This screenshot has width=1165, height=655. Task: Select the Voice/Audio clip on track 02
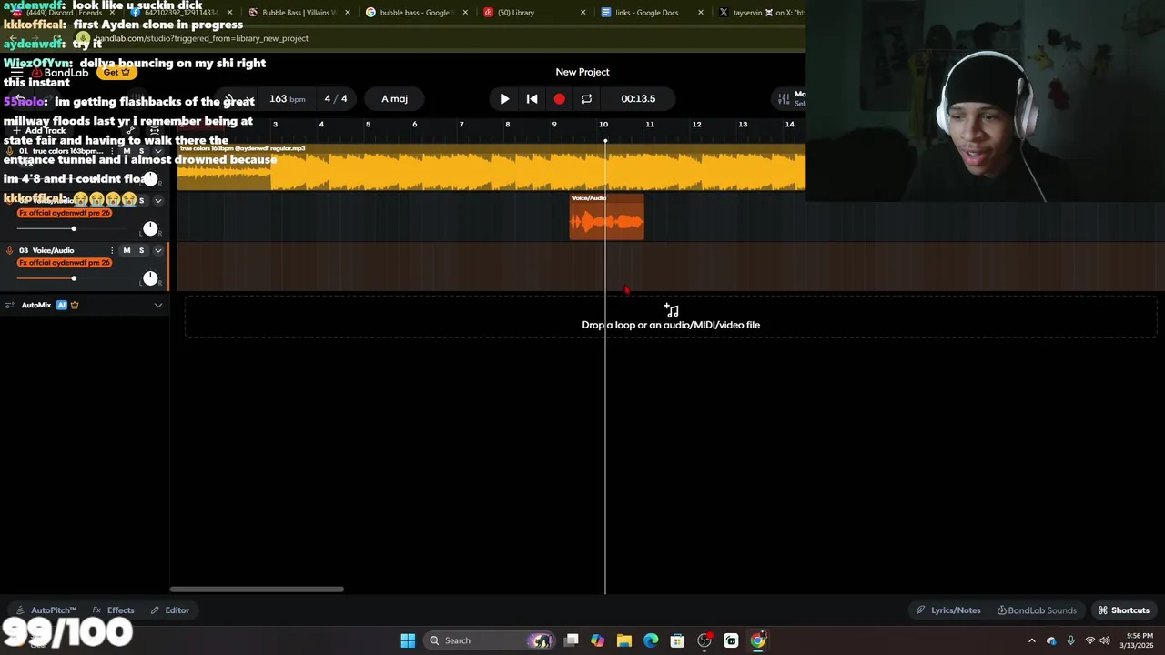pyautogui.click(x=606, y=217)
